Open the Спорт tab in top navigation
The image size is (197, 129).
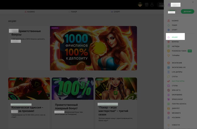click(x=115, y=12)
